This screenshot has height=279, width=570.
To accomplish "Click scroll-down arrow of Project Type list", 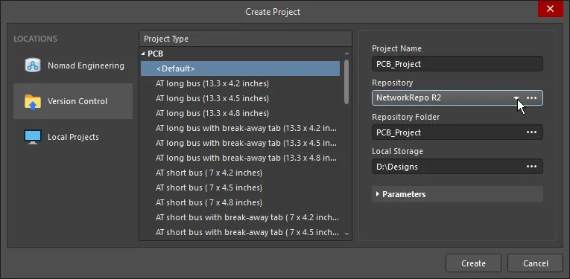I will 346,234.
